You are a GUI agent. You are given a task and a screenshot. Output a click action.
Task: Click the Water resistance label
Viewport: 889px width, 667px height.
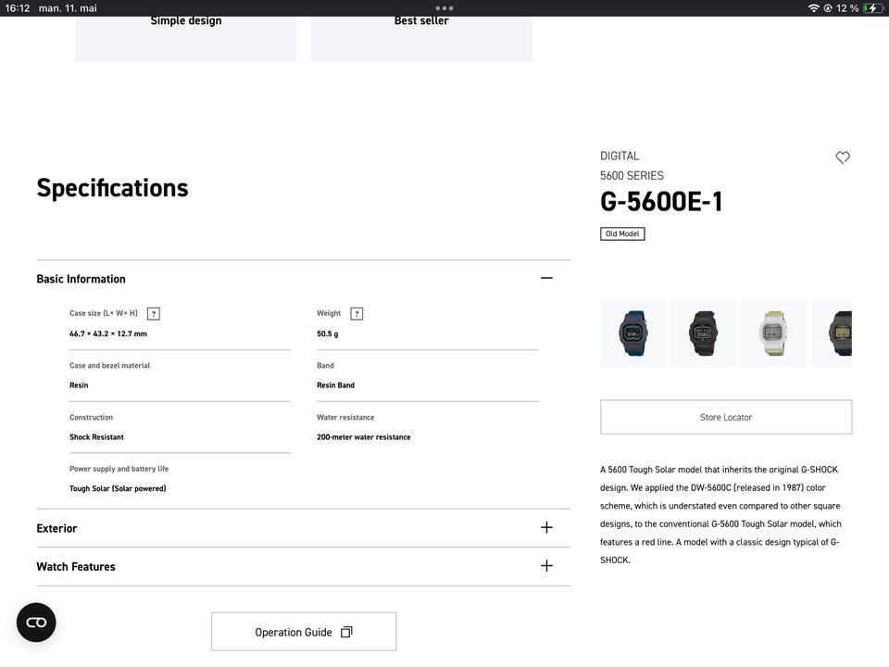point(345,417)
